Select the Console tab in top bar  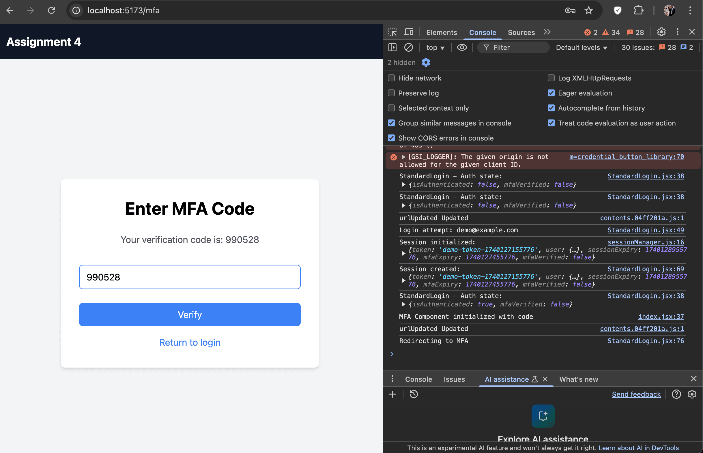[483, 32]
